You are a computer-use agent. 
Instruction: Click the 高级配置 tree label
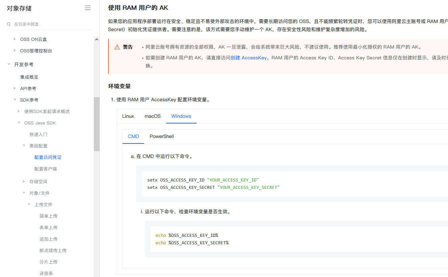click(38, 146)
